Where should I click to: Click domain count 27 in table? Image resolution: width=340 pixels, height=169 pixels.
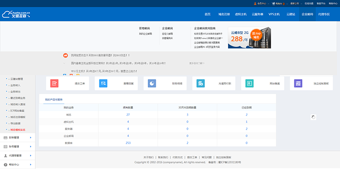click(x=128, y=115)
